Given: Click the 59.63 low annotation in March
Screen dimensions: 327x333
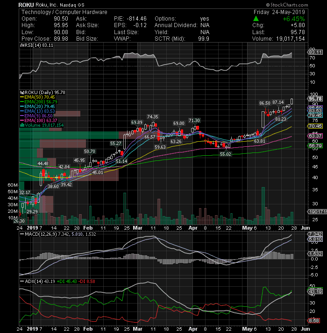Looking at the screenshot, I should coord(160,147).
